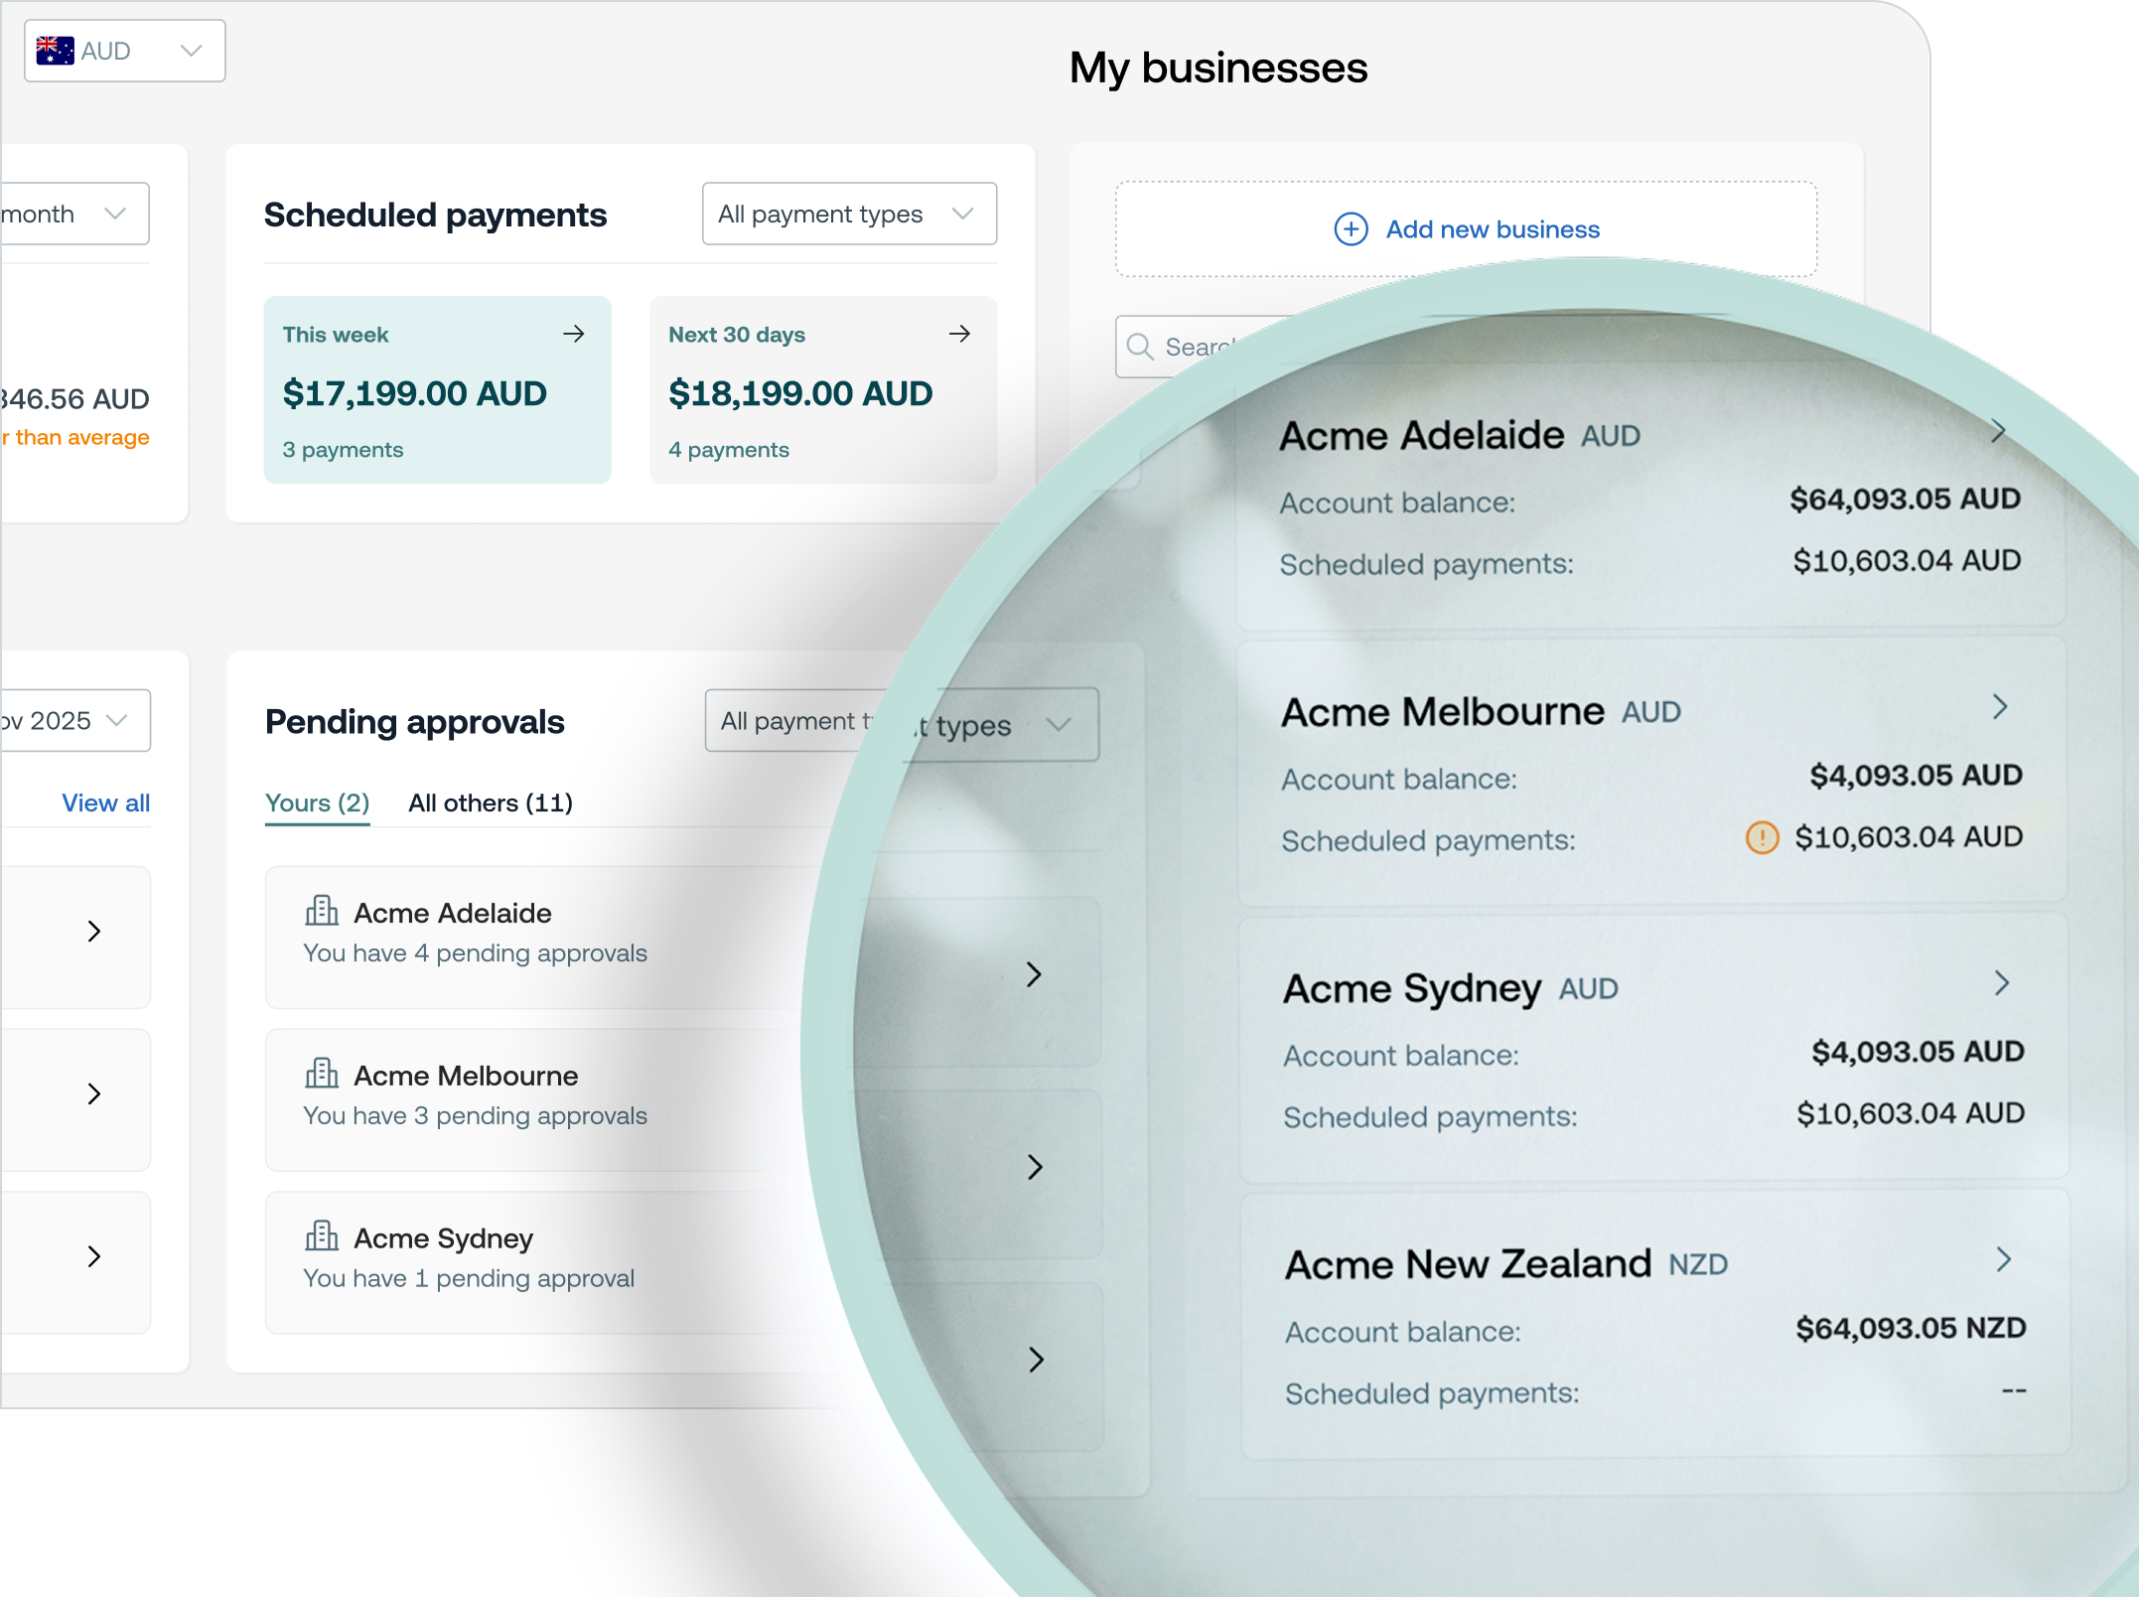Expand the Nov 2025 date dropdown

(74, 720)
